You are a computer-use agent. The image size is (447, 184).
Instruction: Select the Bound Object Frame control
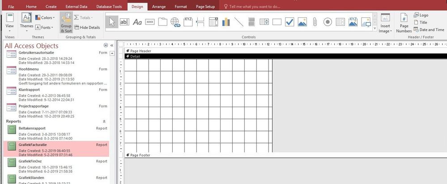tap(353, 22)
